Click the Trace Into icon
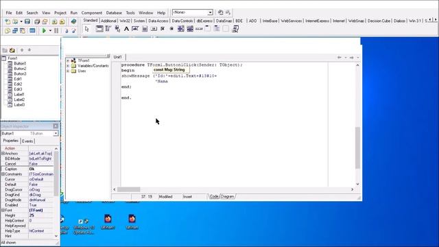Screen dimensions: 439x247 click(67, 30)
